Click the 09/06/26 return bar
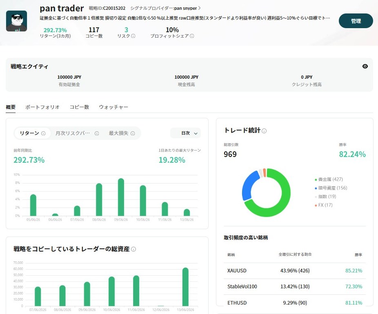This screenshot has height=314, width=378. 121,197
